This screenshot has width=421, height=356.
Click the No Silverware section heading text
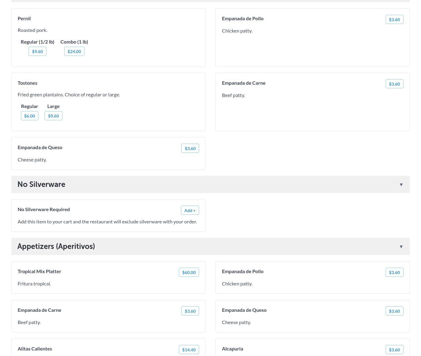coord(41,184)
